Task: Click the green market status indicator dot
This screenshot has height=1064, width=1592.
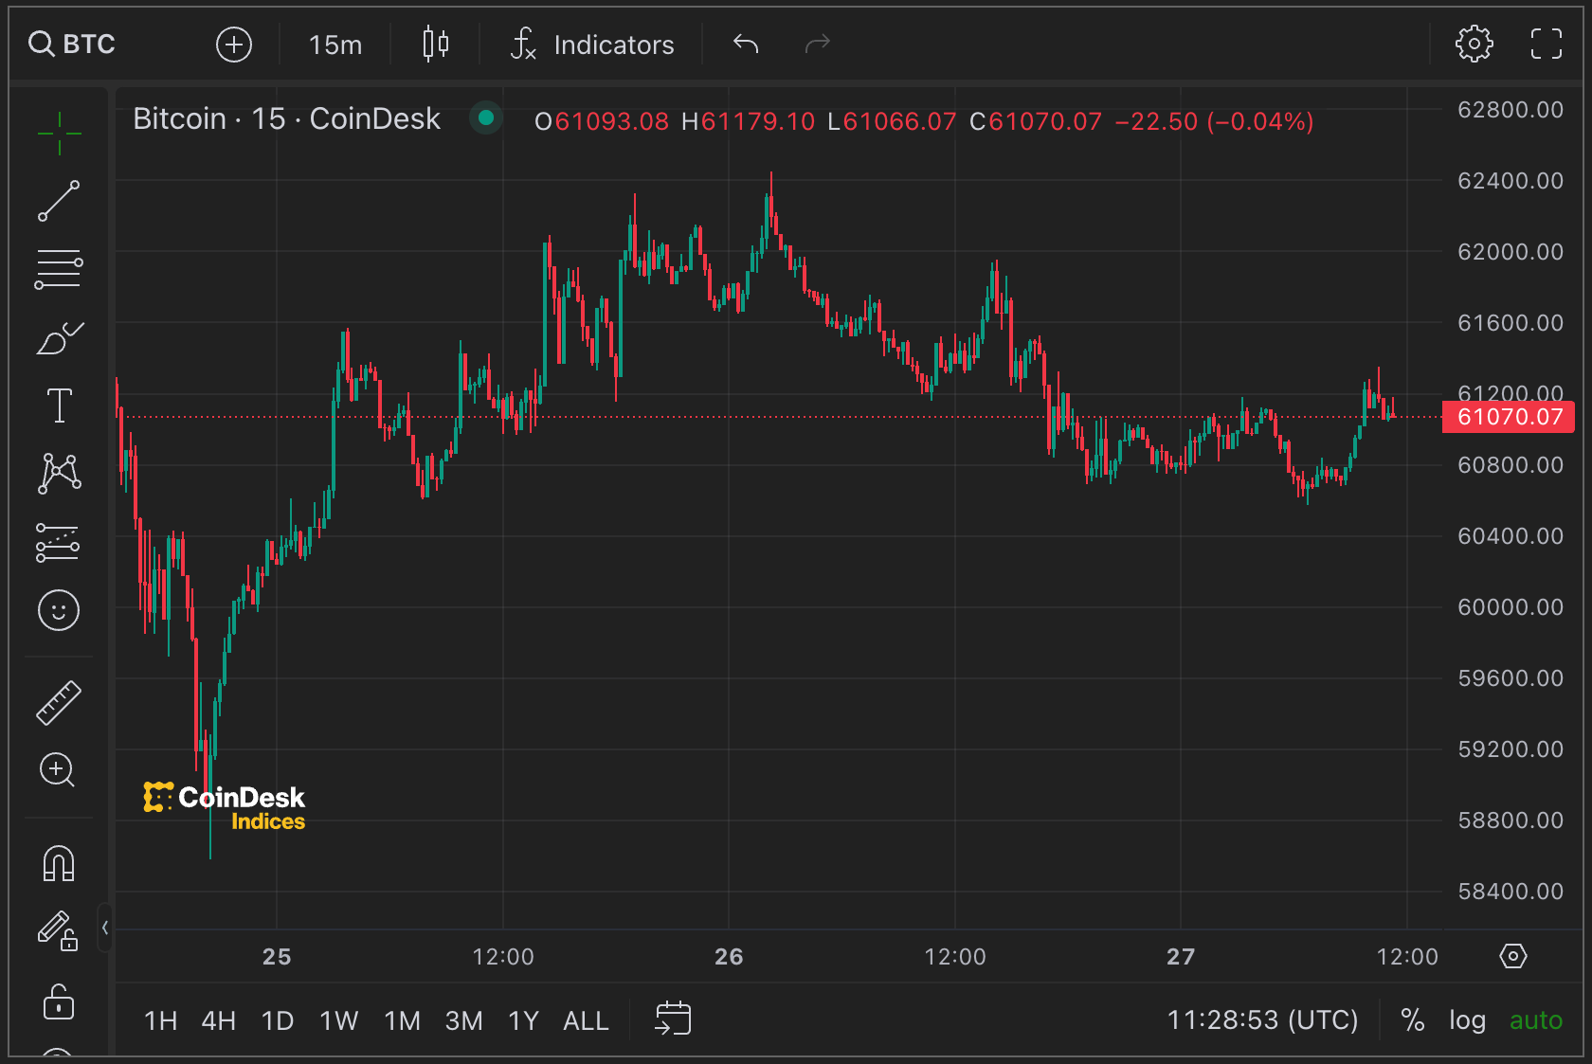Action: [486, 117]
